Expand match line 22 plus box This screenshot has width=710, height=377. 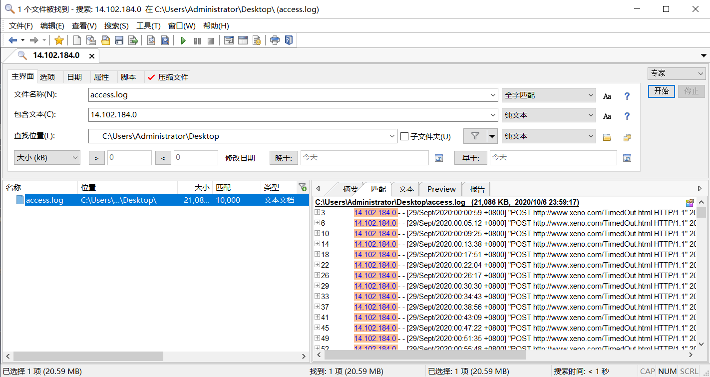[317, 265]
